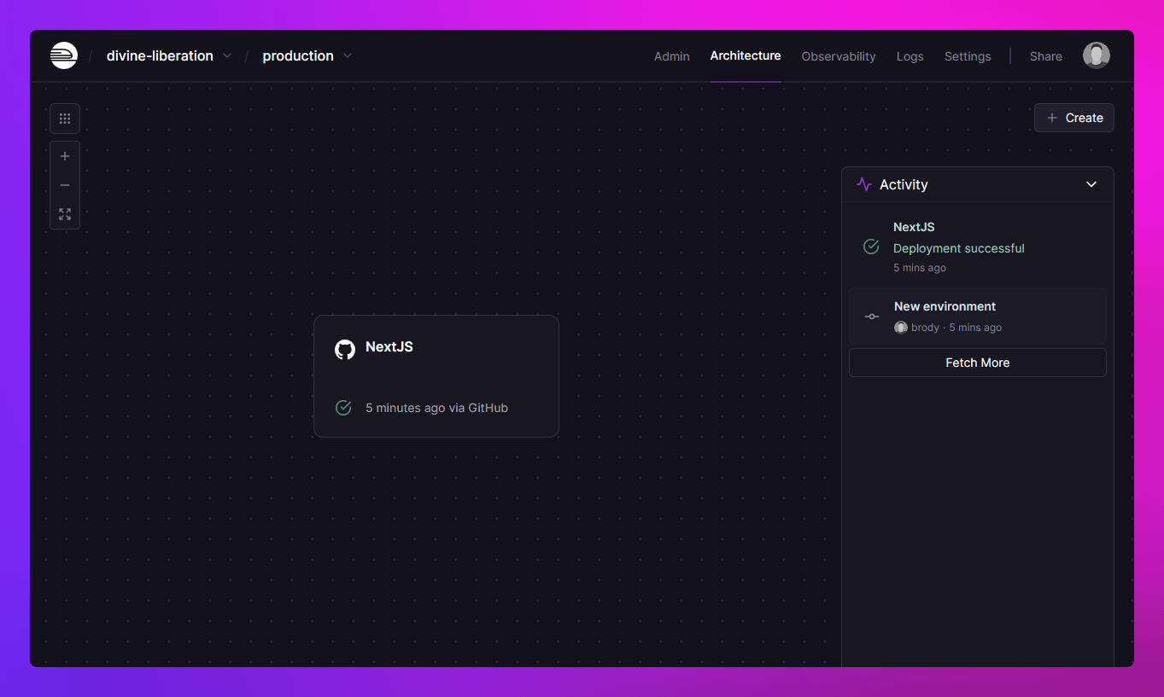Open the Settings tab

click(968, 56)
